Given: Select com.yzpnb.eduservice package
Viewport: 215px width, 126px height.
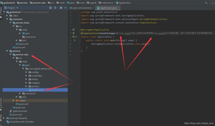Looking at the screenshot, I should 38,69.
